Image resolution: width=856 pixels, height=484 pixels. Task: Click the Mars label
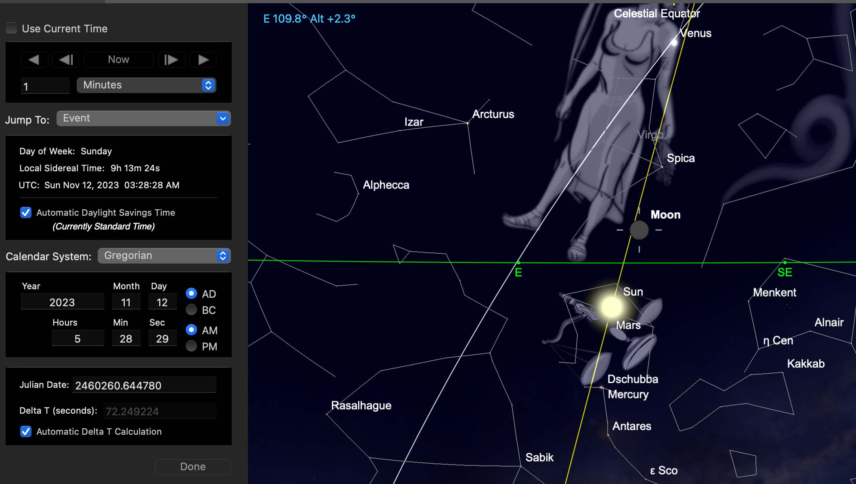tap(628, 325)
